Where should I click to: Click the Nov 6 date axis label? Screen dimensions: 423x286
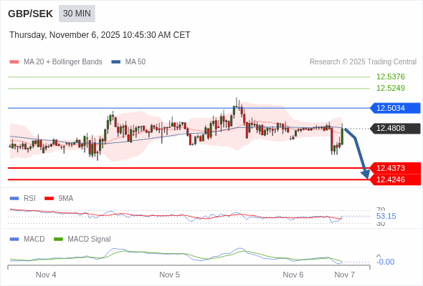click(293, 275)
